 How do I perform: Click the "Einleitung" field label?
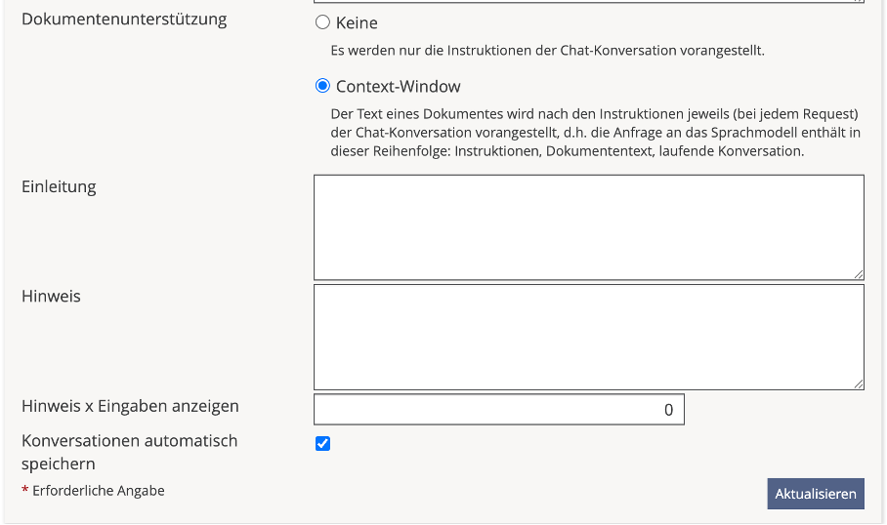click(59, 186)
